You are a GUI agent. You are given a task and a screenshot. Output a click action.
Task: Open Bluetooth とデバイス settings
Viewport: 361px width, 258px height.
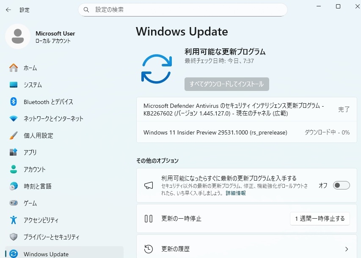click(x=64, y=102)
